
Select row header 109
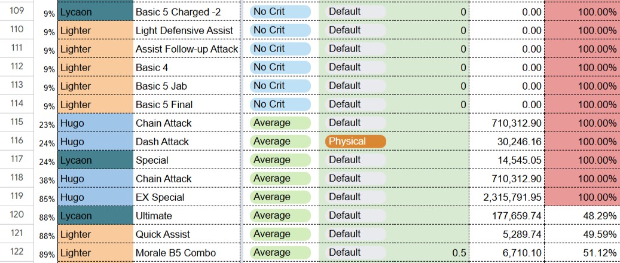pos(17,11)
